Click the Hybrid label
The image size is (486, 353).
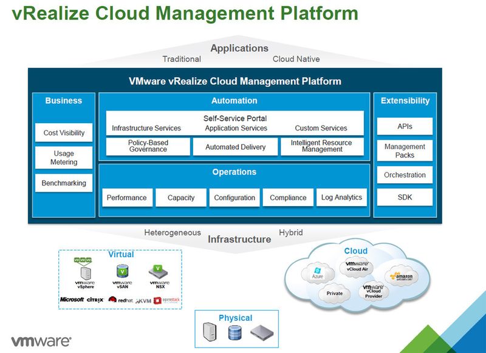pos(291,232)
